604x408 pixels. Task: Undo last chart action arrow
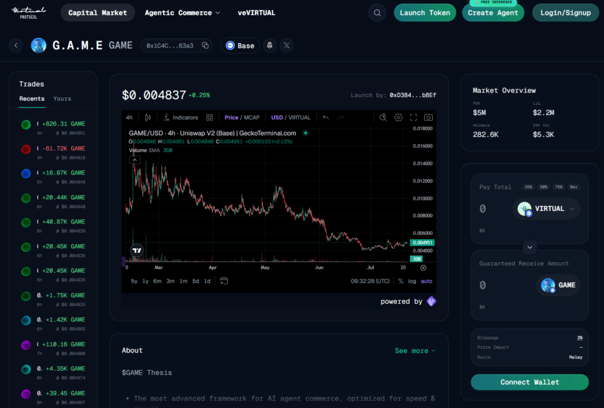pos(326,117)
